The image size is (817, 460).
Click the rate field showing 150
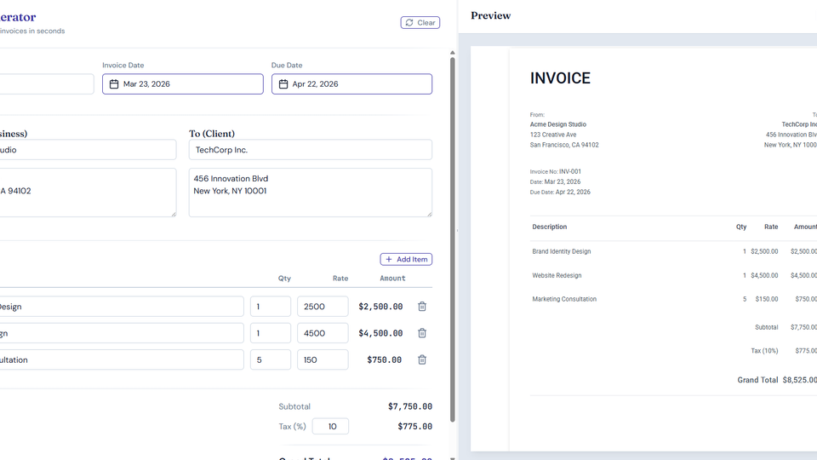click(x=323, y=359)
